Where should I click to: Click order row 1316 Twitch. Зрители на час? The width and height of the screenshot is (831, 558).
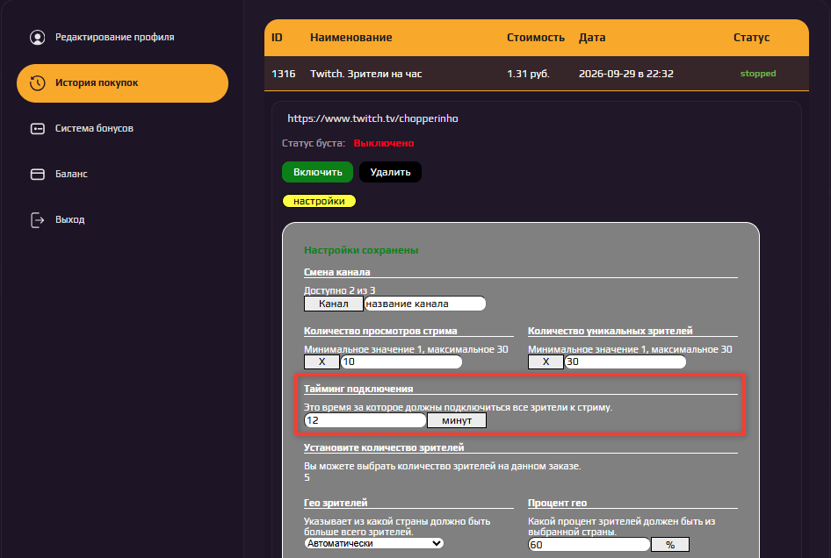[x=537, y=74]
